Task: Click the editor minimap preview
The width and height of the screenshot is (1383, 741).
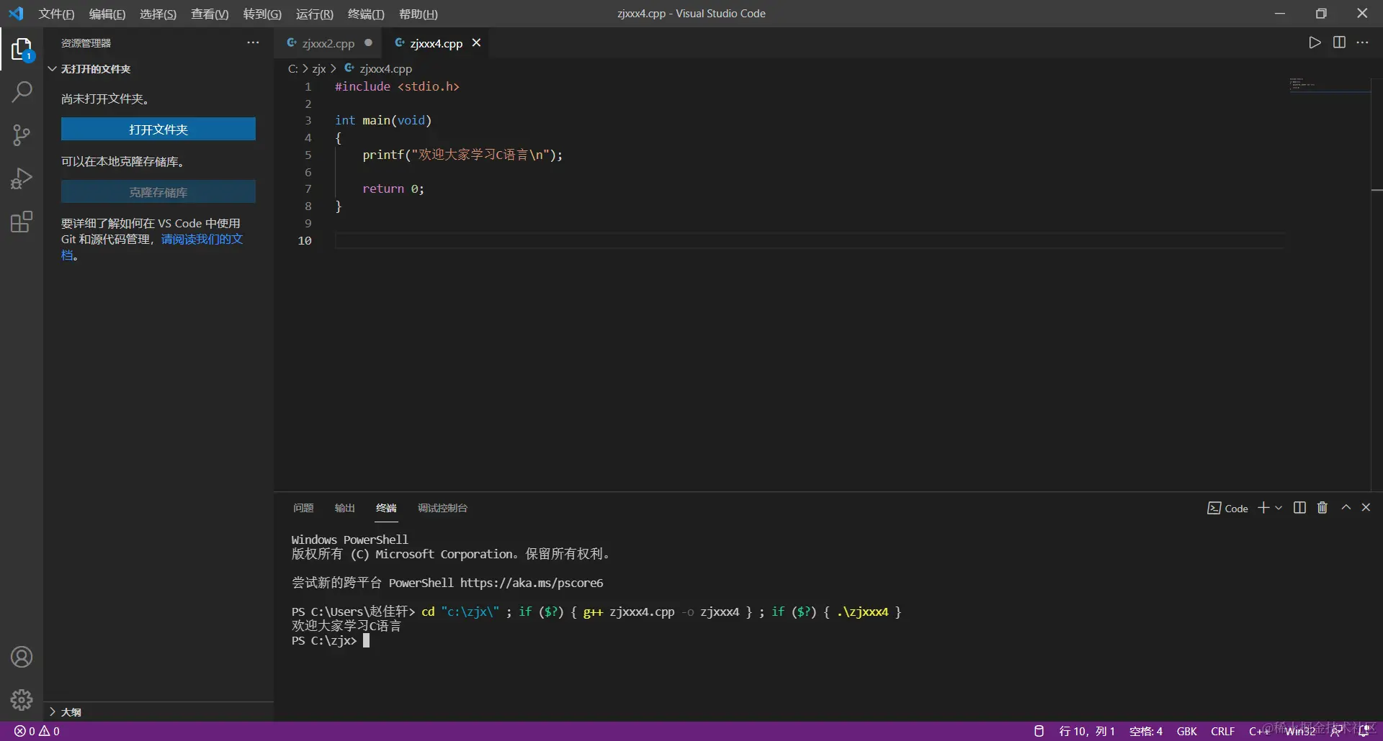Action: (x=1328, y=84)
